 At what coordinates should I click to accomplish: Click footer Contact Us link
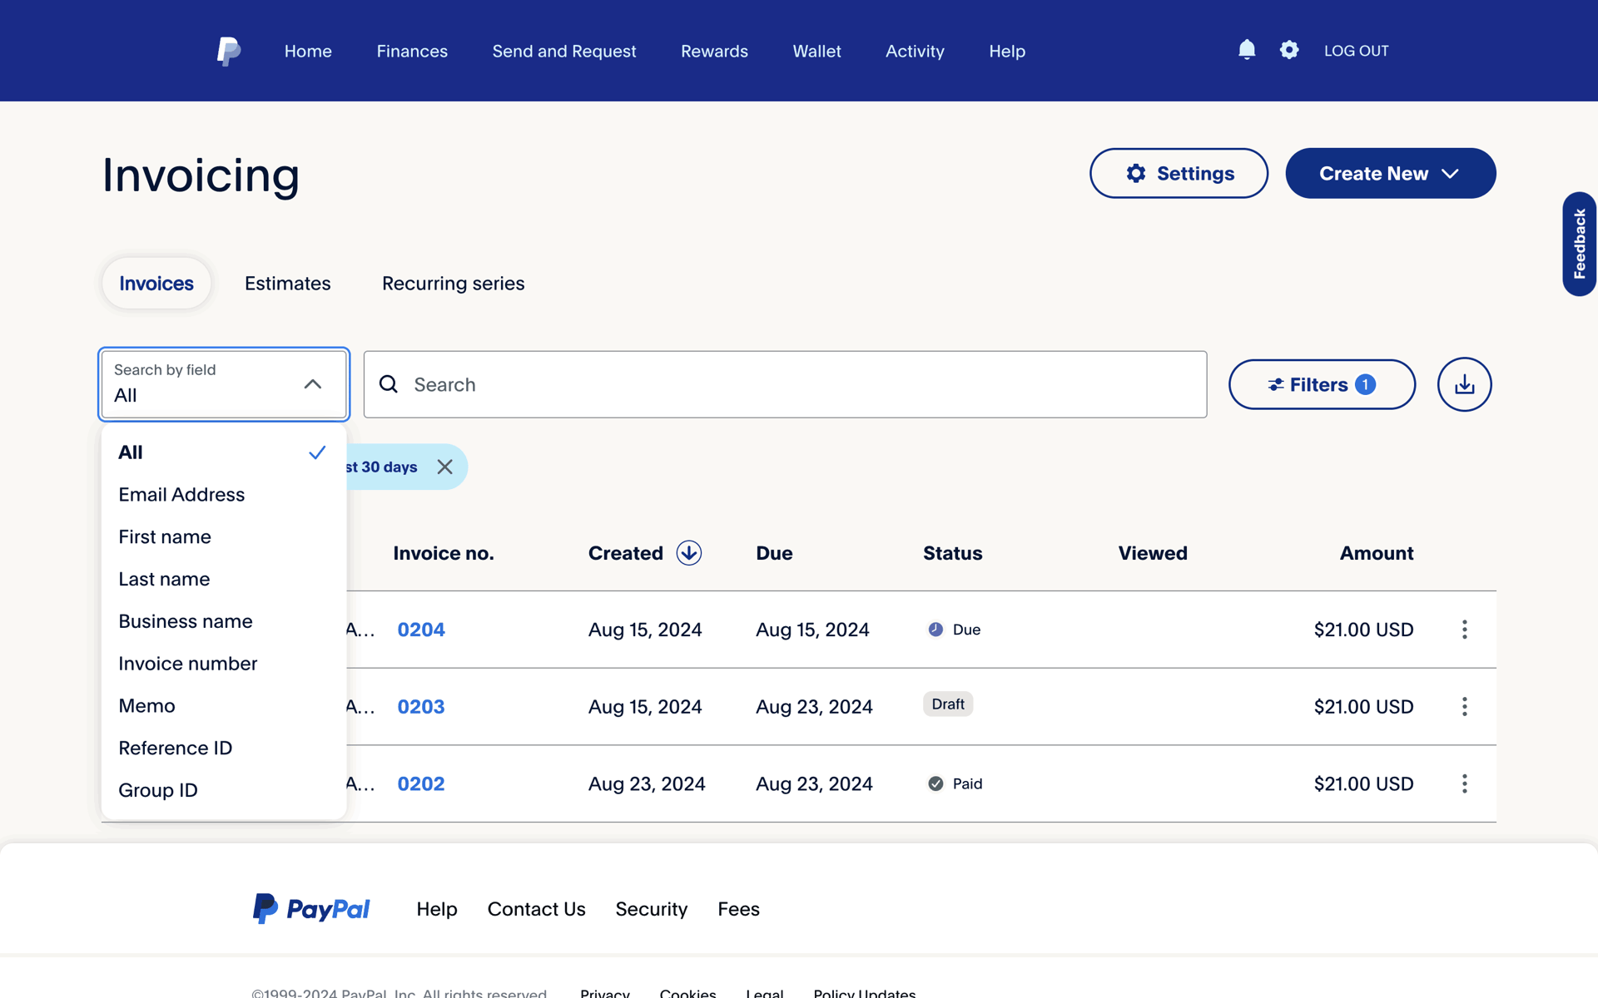click(537, 909)
